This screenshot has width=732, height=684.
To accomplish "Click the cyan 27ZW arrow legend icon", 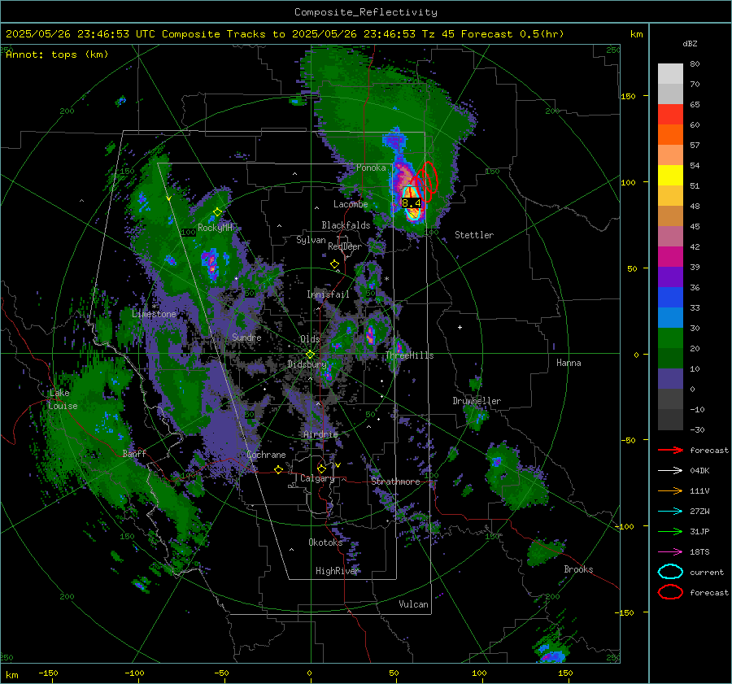I will [670, 512].
